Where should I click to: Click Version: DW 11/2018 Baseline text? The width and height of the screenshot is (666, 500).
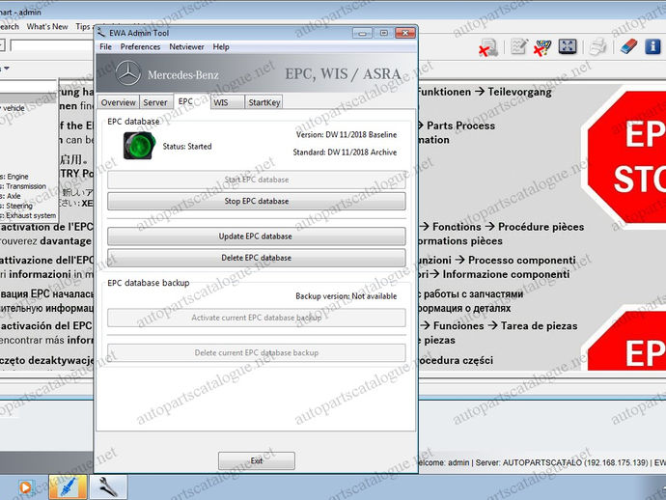[x=347, y=135]
